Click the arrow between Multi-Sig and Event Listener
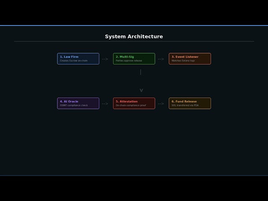The image size is (268, 201). click(161, 59)
